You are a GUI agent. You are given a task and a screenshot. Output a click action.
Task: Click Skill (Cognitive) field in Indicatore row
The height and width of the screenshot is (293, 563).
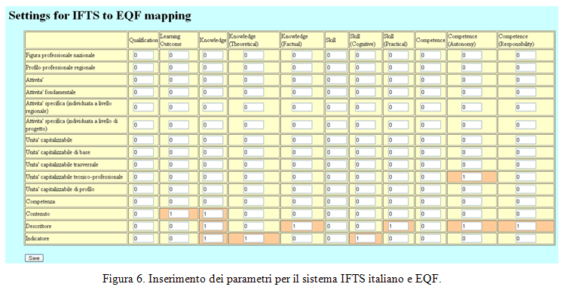click(366, 239)
